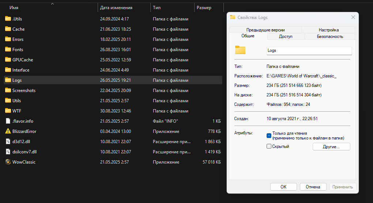Confirm with the OK button
The width and height of the screenshot is (373, 203).
coord(283,187)
